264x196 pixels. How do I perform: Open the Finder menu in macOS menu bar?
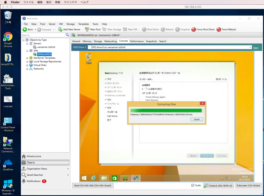pos(15,2)
